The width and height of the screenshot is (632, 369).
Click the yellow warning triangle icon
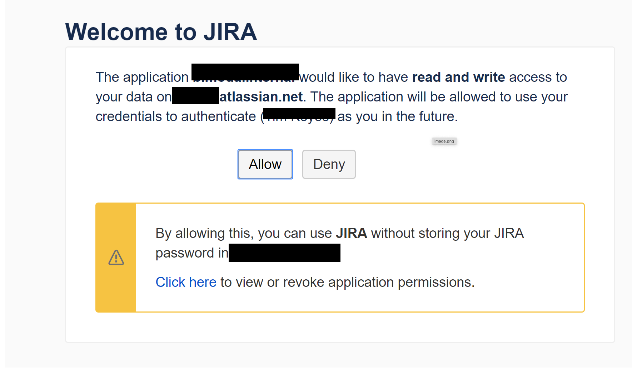[x=116, y=258]
